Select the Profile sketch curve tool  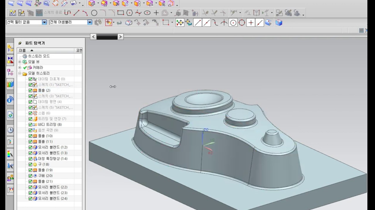tap(67, 13)
